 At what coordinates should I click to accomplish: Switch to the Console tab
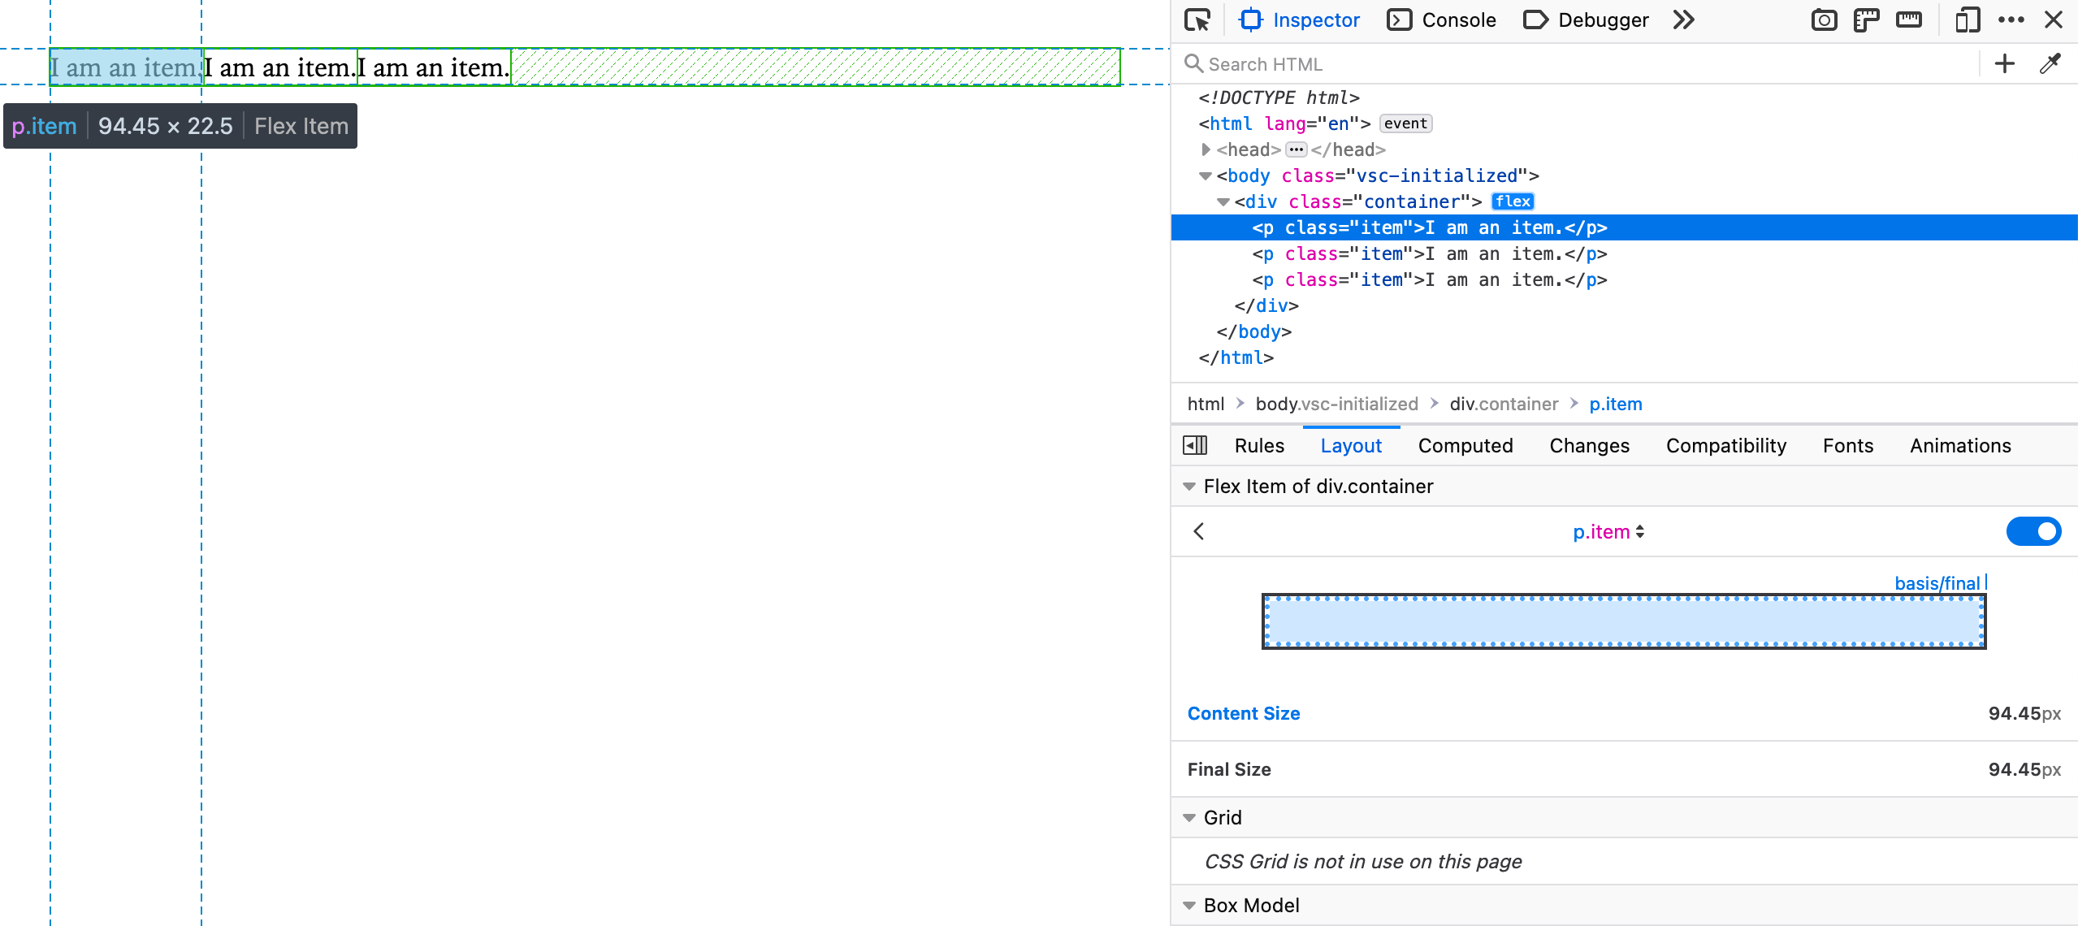pos(1457,19)
